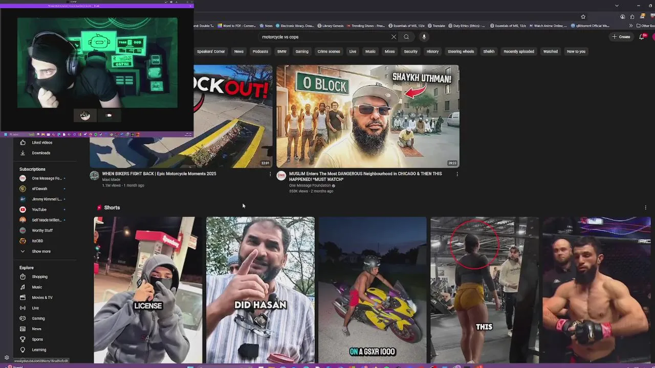Select the Watched filter chip
Screen dimensions: 655x368
(x=550, y=51)
